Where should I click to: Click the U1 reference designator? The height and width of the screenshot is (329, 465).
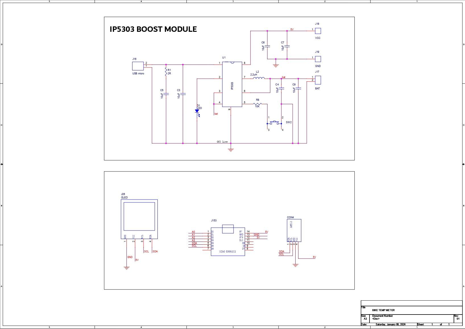point(224,58)
